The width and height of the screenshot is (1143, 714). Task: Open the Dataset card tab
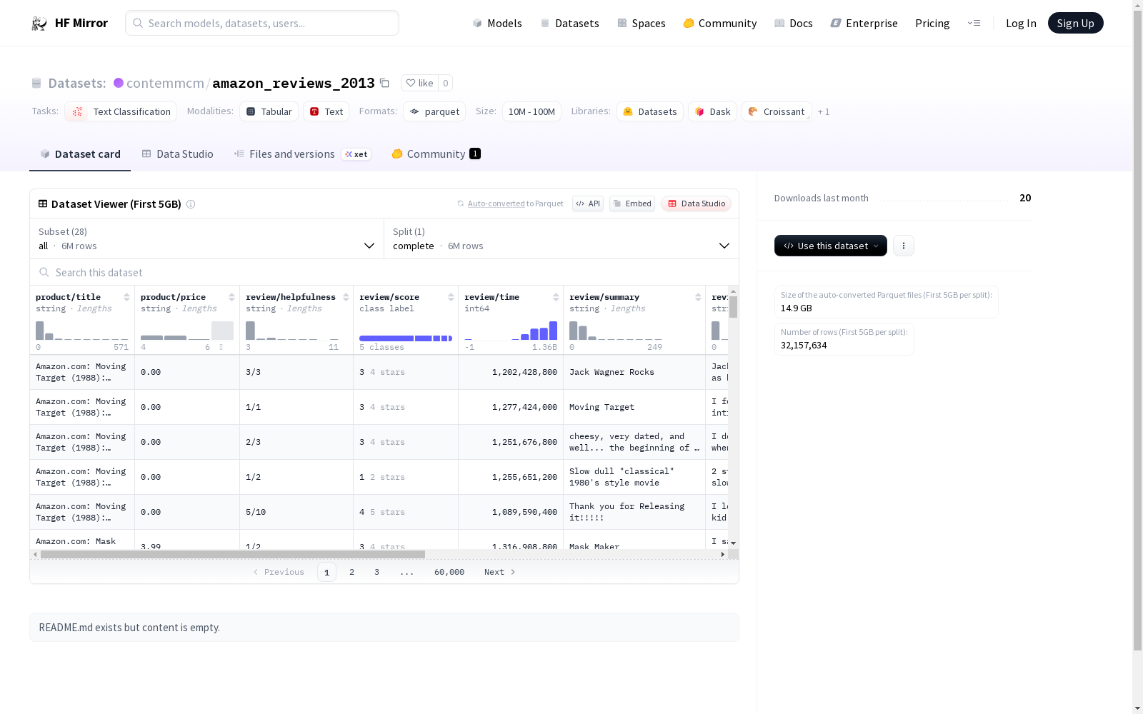(x=80, y=154)
